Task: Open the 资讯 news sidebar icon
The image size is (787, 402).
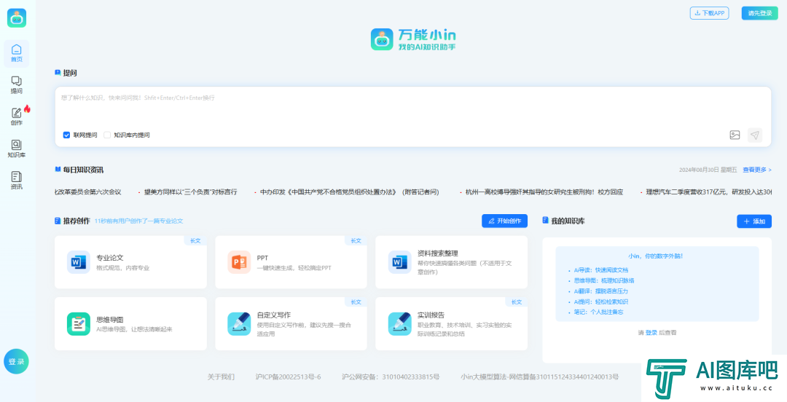Action: (16, 181)
